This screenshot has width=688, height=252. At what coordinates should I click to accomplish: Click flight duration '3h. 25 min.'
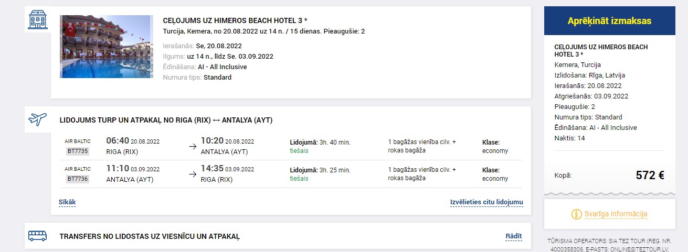pos(335,170)
